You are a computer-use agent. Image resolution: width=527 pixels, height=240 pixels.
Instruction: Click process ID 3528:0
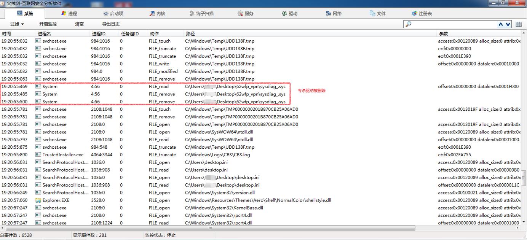98,200
